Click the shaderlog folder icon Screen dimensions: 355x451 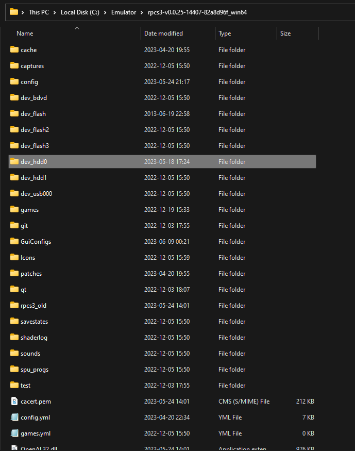pos(14,337)
